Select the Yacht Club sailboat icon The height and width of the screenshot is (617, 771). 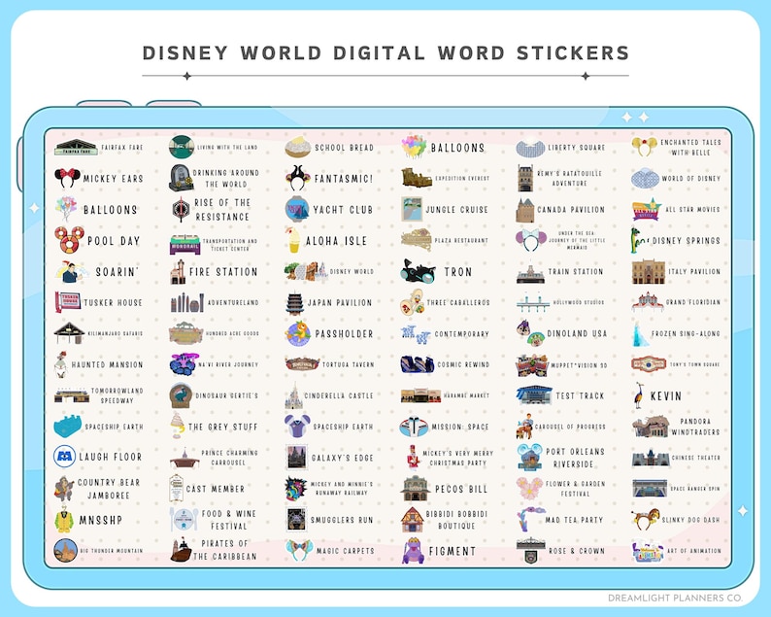click(297, 209)
